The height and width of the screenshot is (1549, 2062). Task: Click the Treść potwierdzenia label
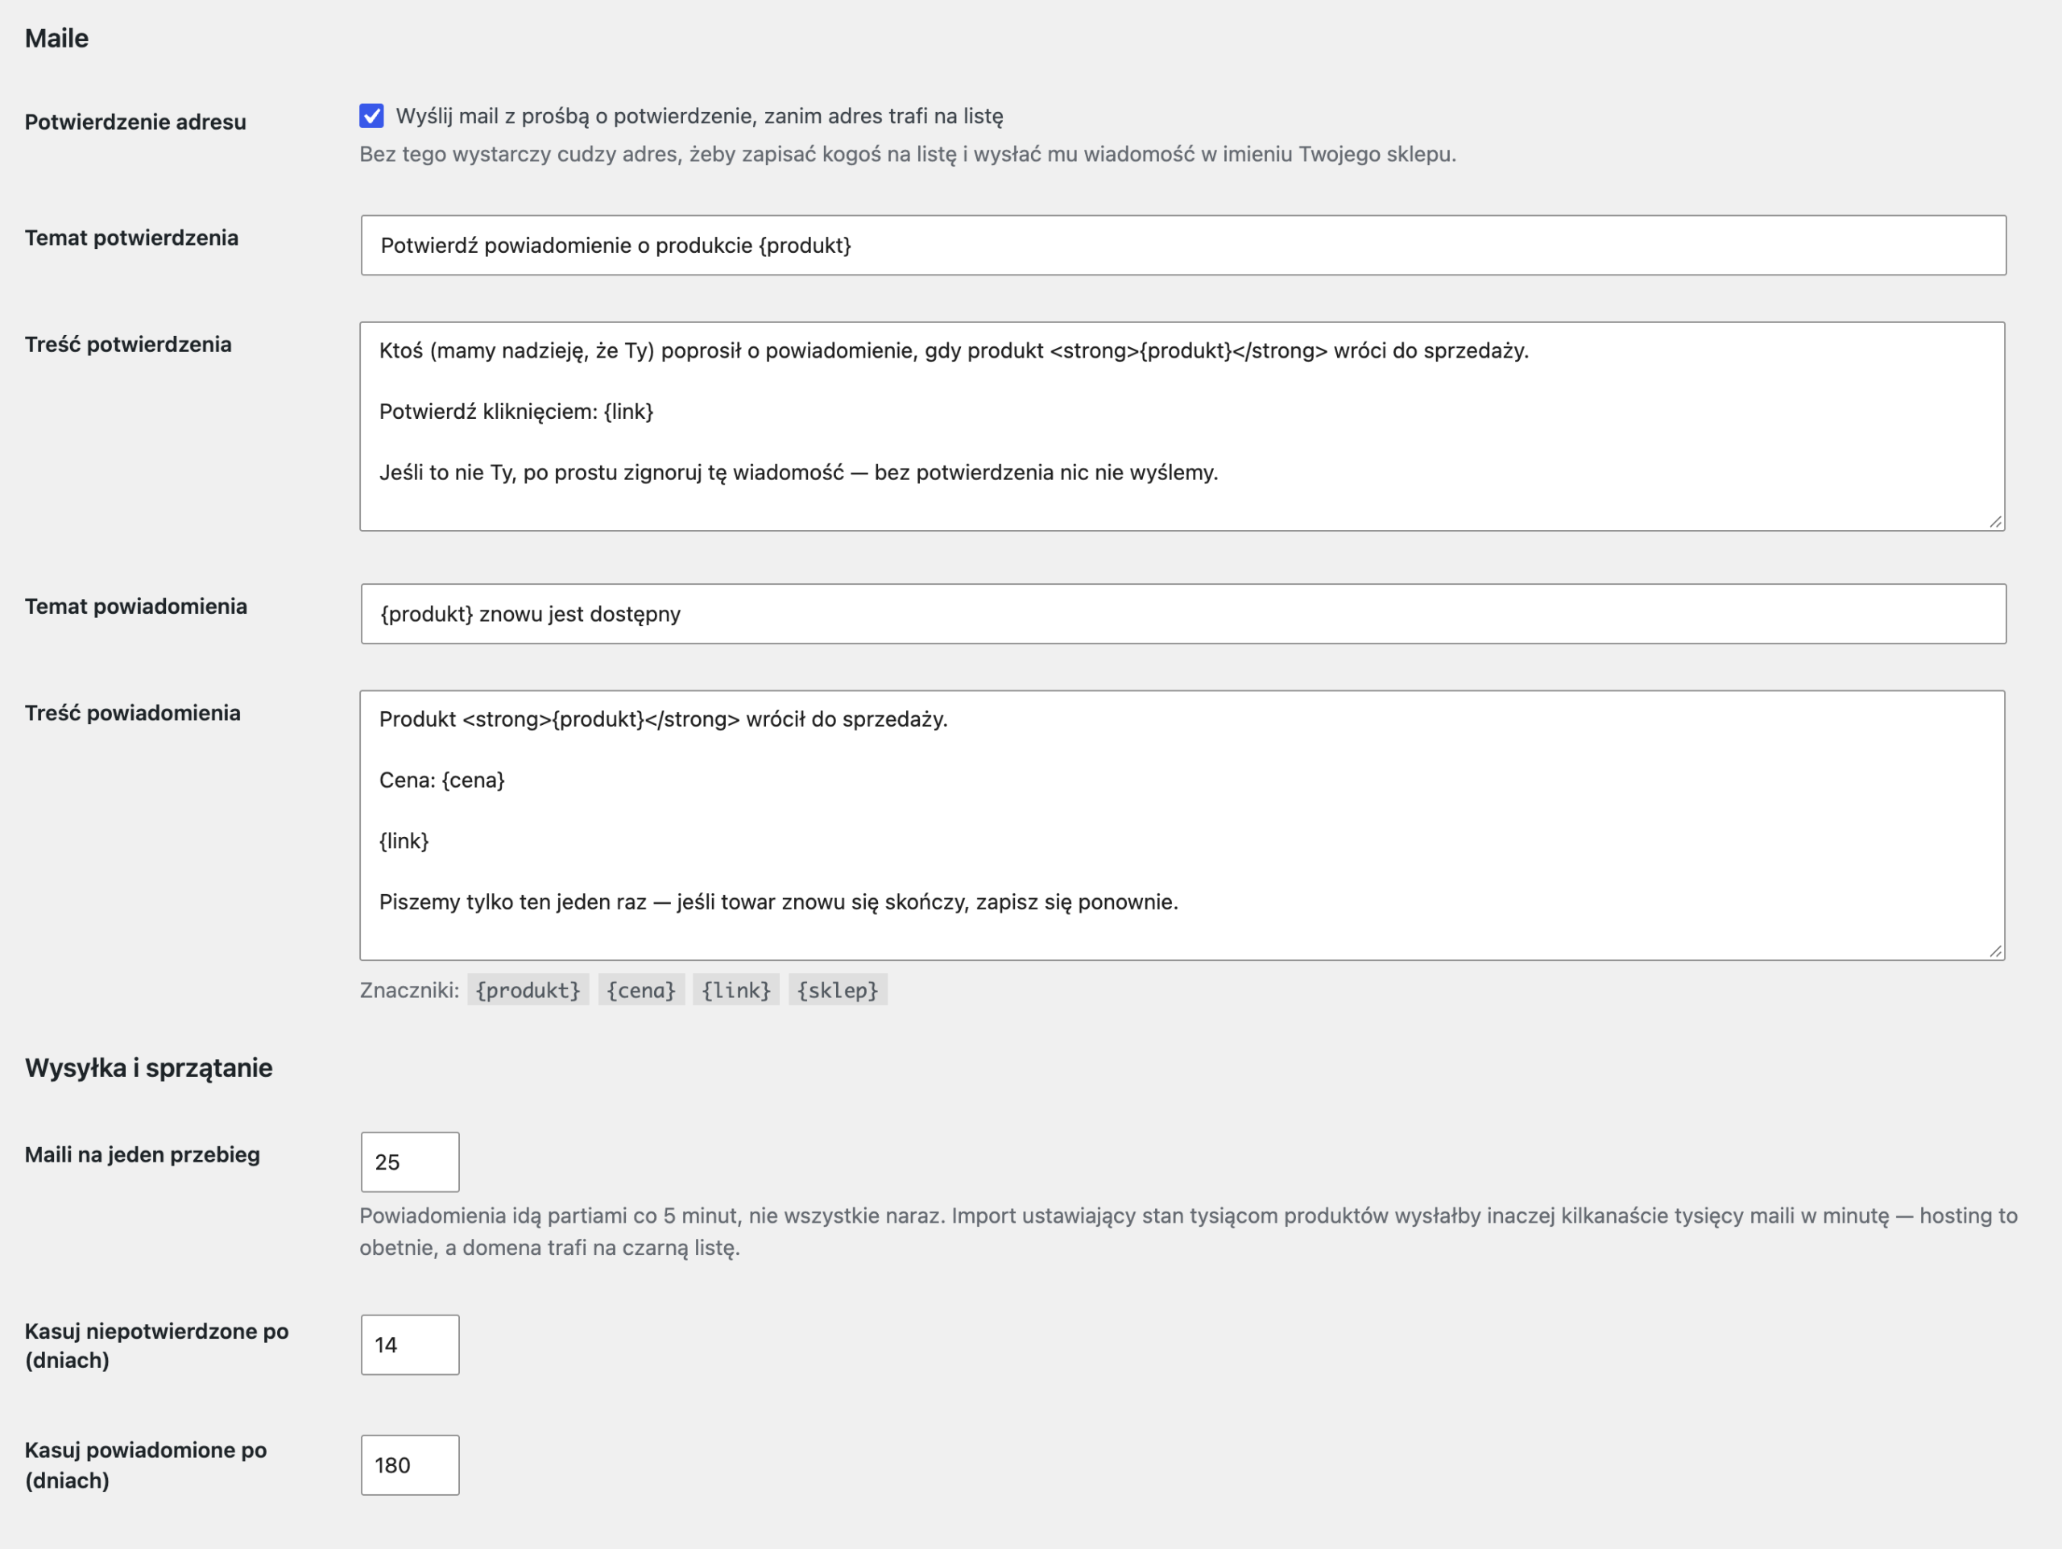click(128, 344)
